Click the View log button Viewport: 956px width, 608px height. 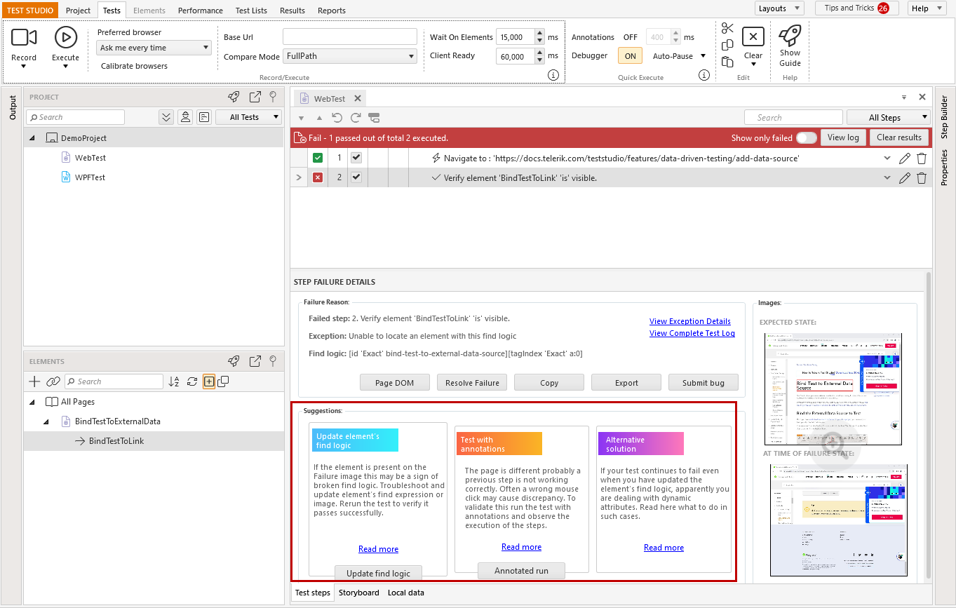click(843, 137)
